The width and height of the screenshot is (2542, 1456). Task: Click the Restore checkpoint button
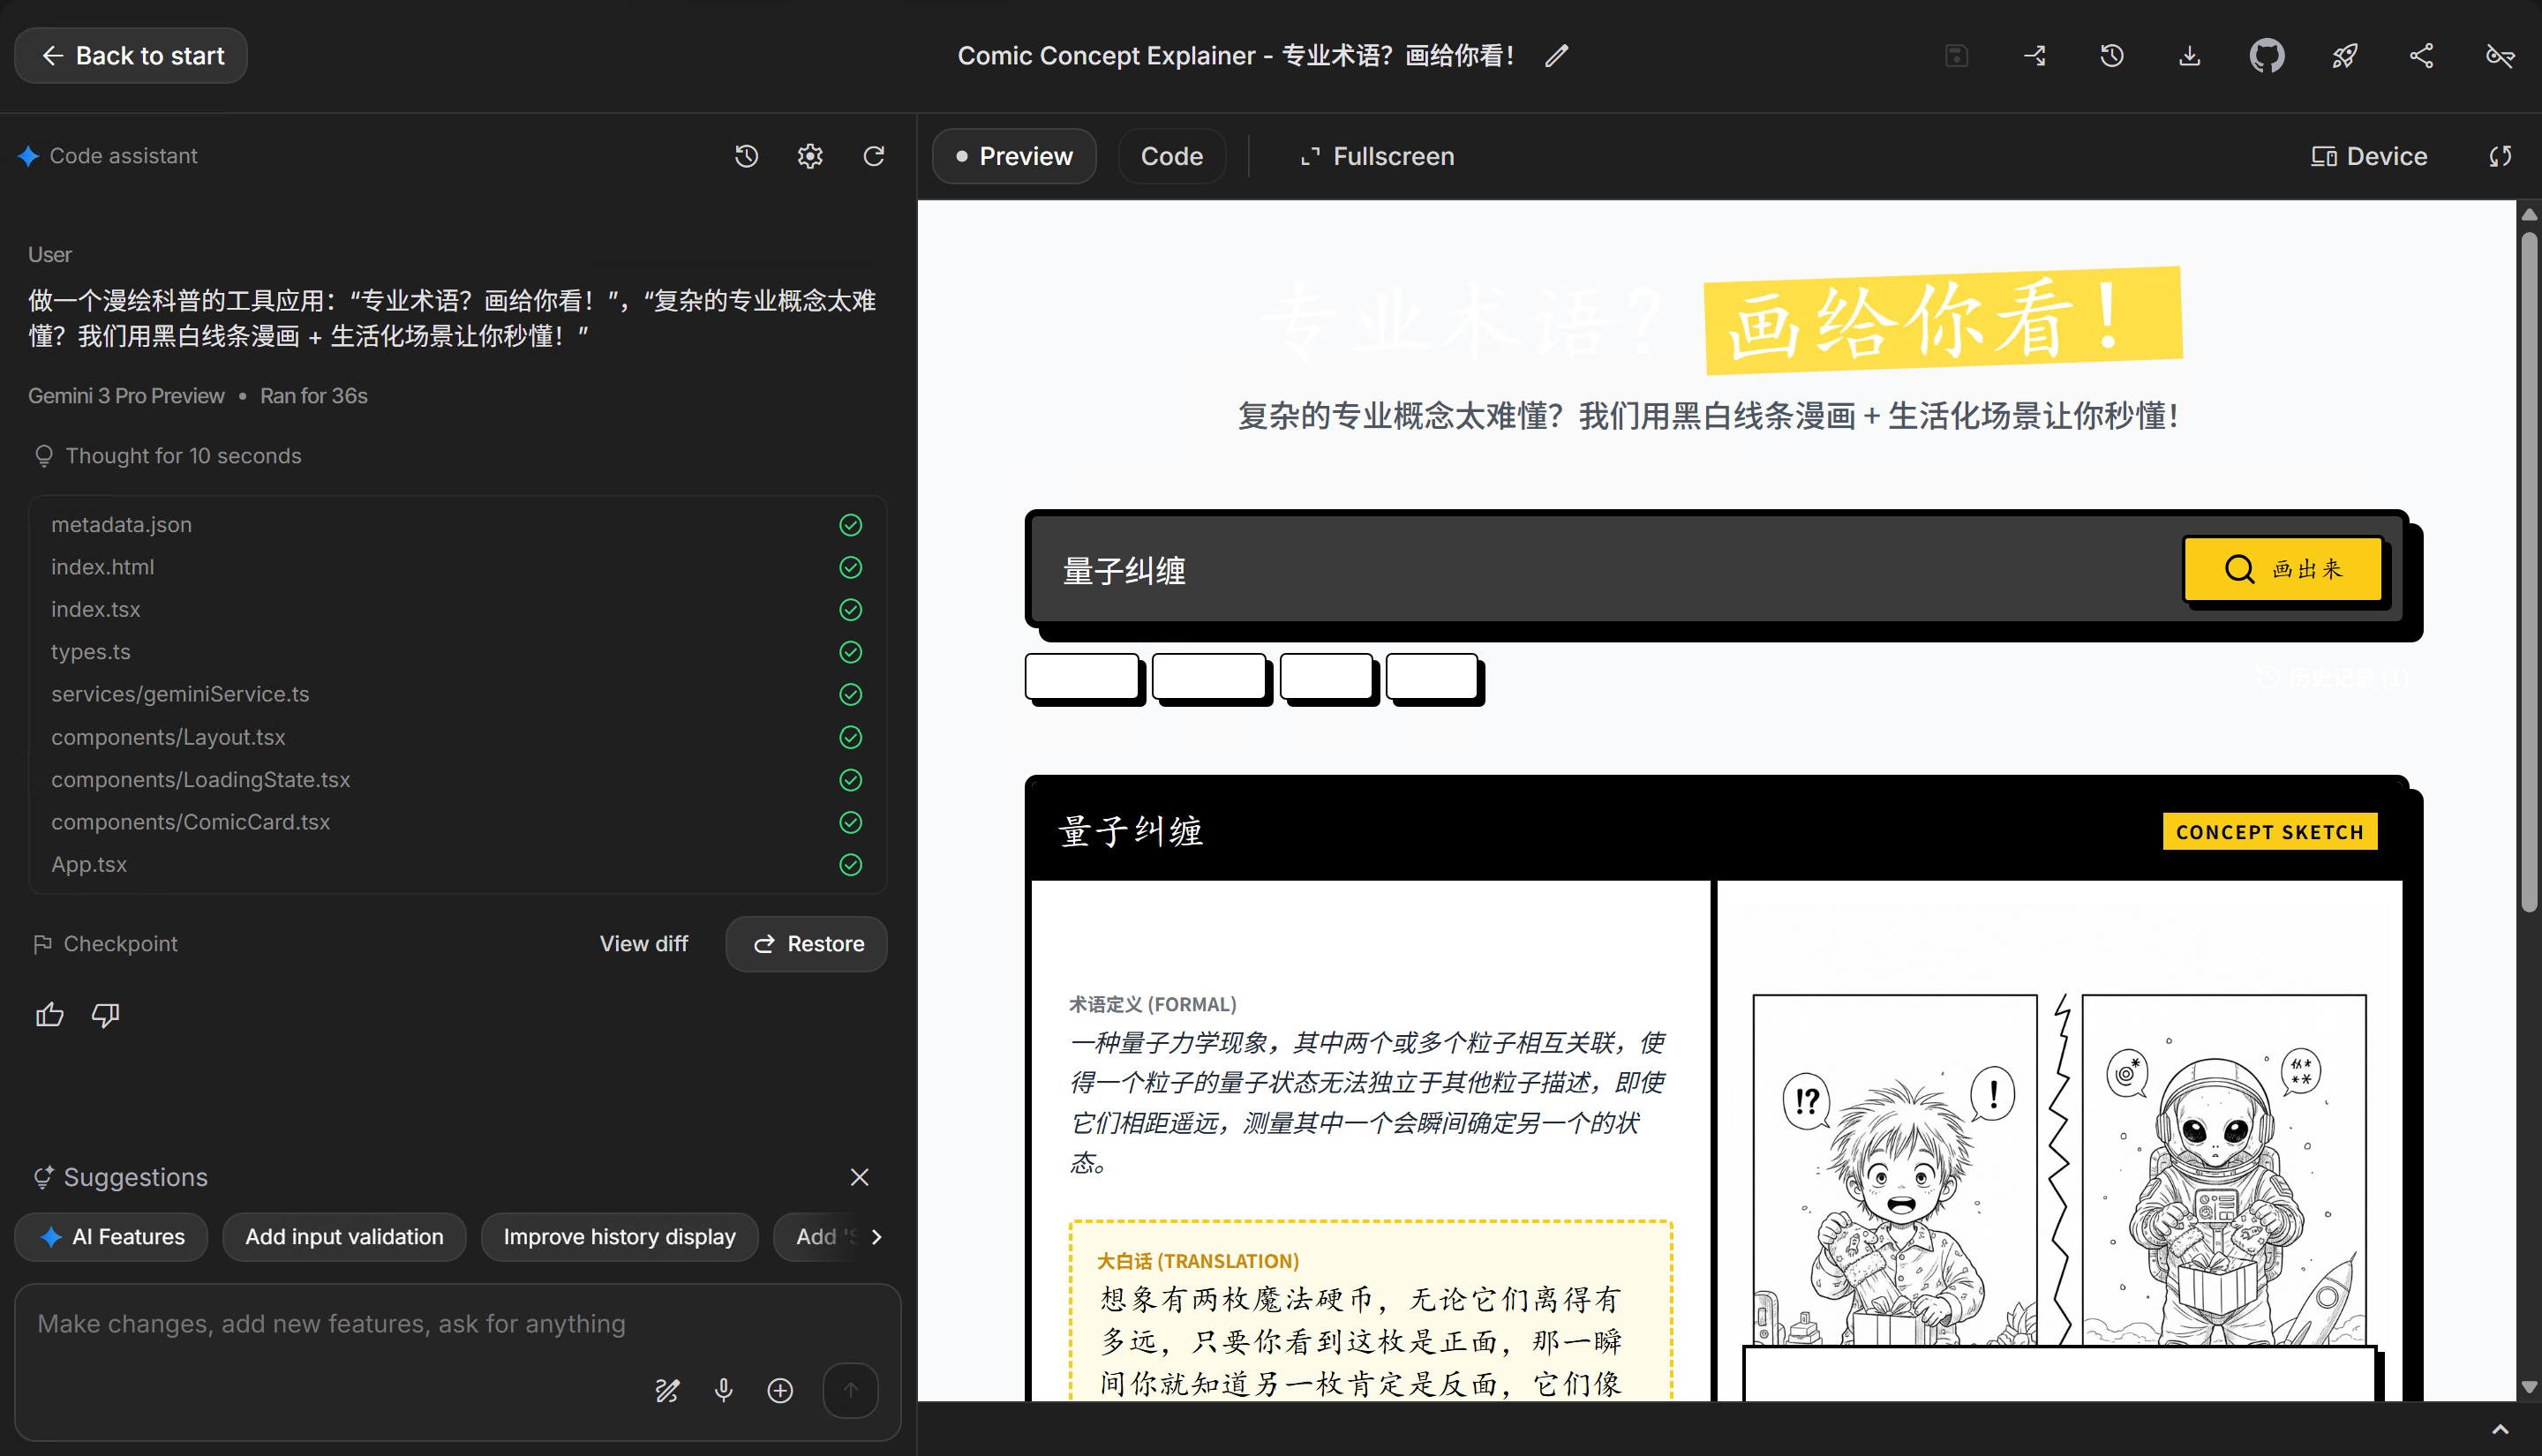[806, 944]
